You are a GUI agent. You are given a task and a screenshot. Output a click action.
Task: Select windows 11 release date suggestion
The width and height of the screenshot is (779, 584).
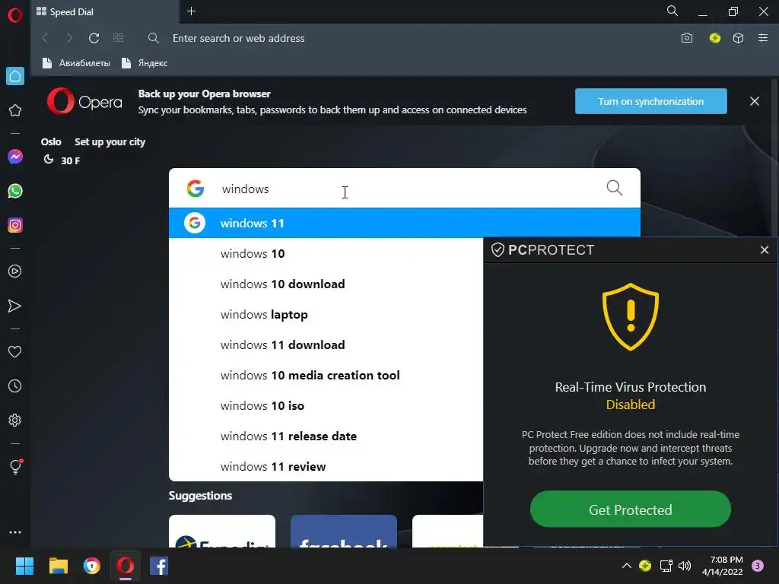pos(326,436)
